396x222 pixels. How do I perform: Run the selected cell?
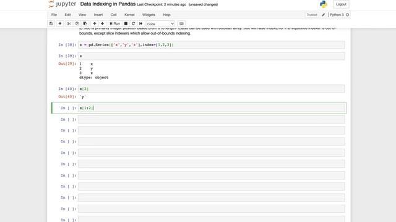tap(115, 23)
